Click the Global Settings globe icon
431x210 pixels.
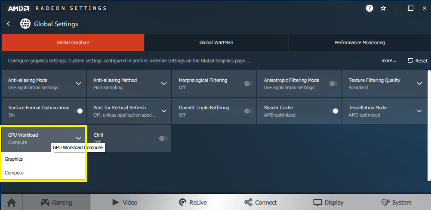25,24
